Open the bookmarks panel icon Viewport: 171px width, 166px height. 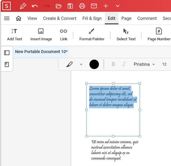click(x=7, y=64)
